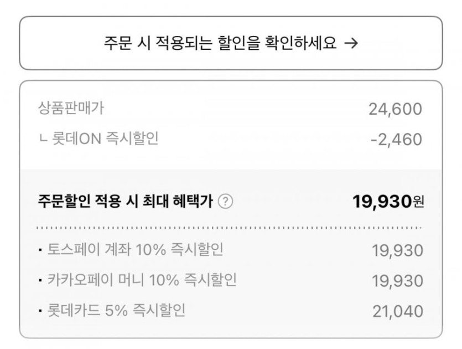Click the right arrow in the discount banner

[x=351, y=43]
